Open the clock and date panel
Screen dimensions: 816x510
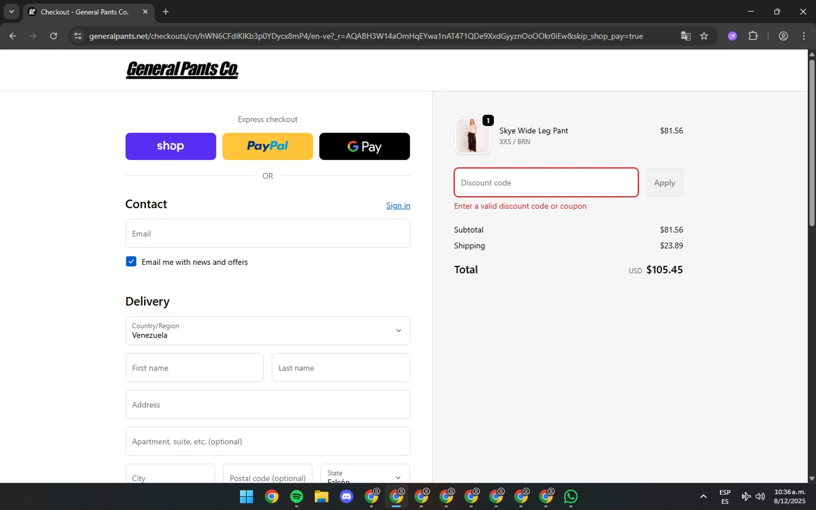(789, 496)
